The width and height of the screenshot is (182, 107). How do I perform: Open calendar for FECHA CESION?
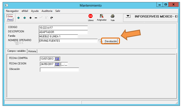(x=57, y=64)
